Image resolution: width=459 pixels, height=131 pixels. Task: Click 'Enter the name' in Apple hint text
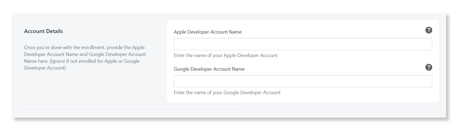click(190, 55)
